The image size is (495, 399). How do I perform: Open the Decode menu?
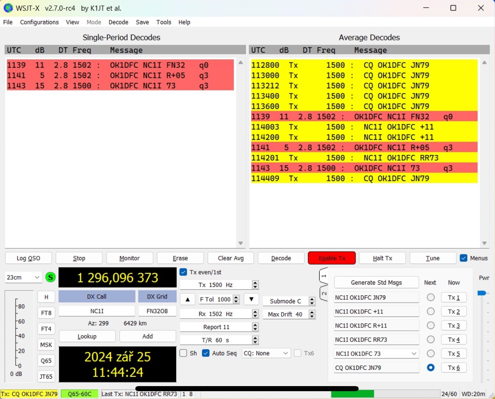[x=118, y=22]
